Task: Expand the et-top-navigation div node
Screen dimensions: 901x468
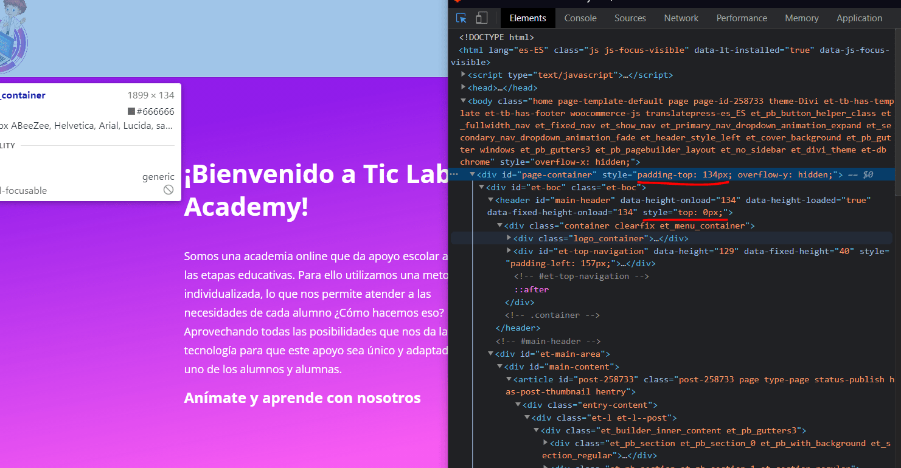Action: 509,251
